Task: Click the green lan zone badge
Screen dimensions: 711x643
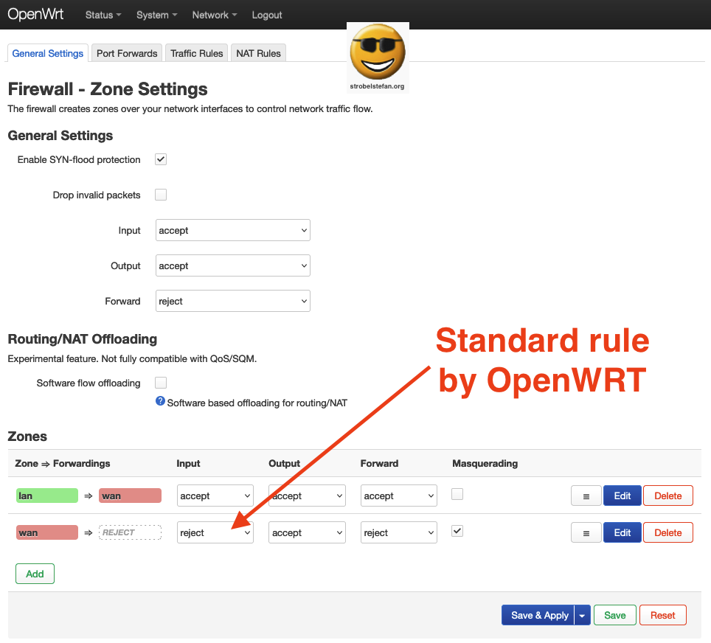Action: pyautogui.click(x=46, y=496)
